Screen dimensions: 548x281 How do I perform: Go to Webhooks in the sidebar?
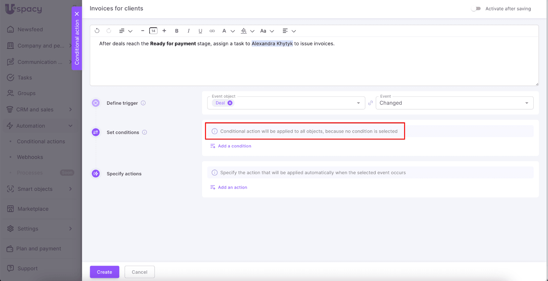pyautogui.click(x=30, y=157)
